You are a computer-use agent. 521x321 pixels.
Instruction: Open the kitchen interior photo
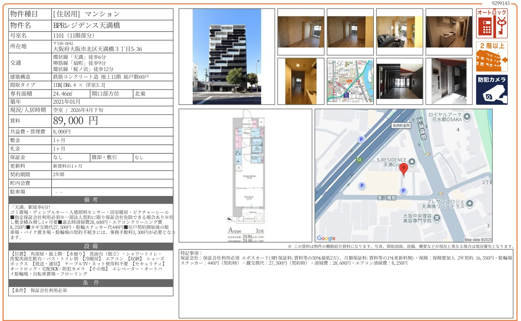(x=449, y=32)
